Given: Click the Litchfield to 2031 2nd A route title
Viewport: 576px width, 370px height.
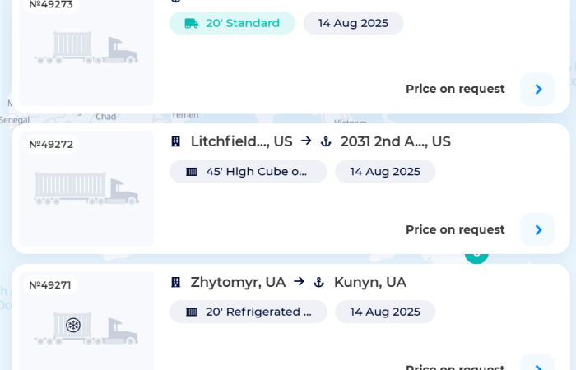Looking at the screenshot, I should click(x=321, y=141).
